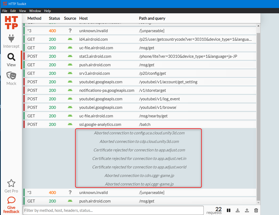The image size is (279, 215).
Task: Click the Give feedback label
Action: point(11,209)
